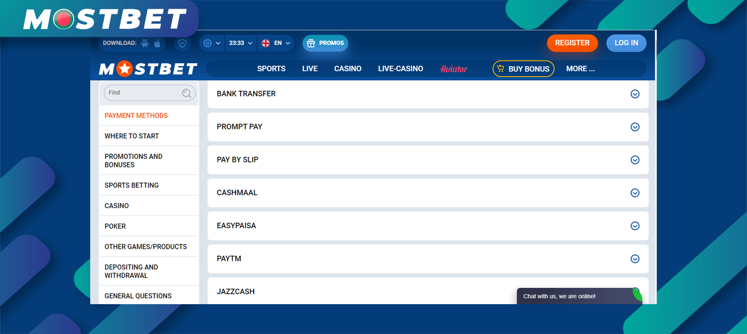Open the Aviator menu item

453,68
